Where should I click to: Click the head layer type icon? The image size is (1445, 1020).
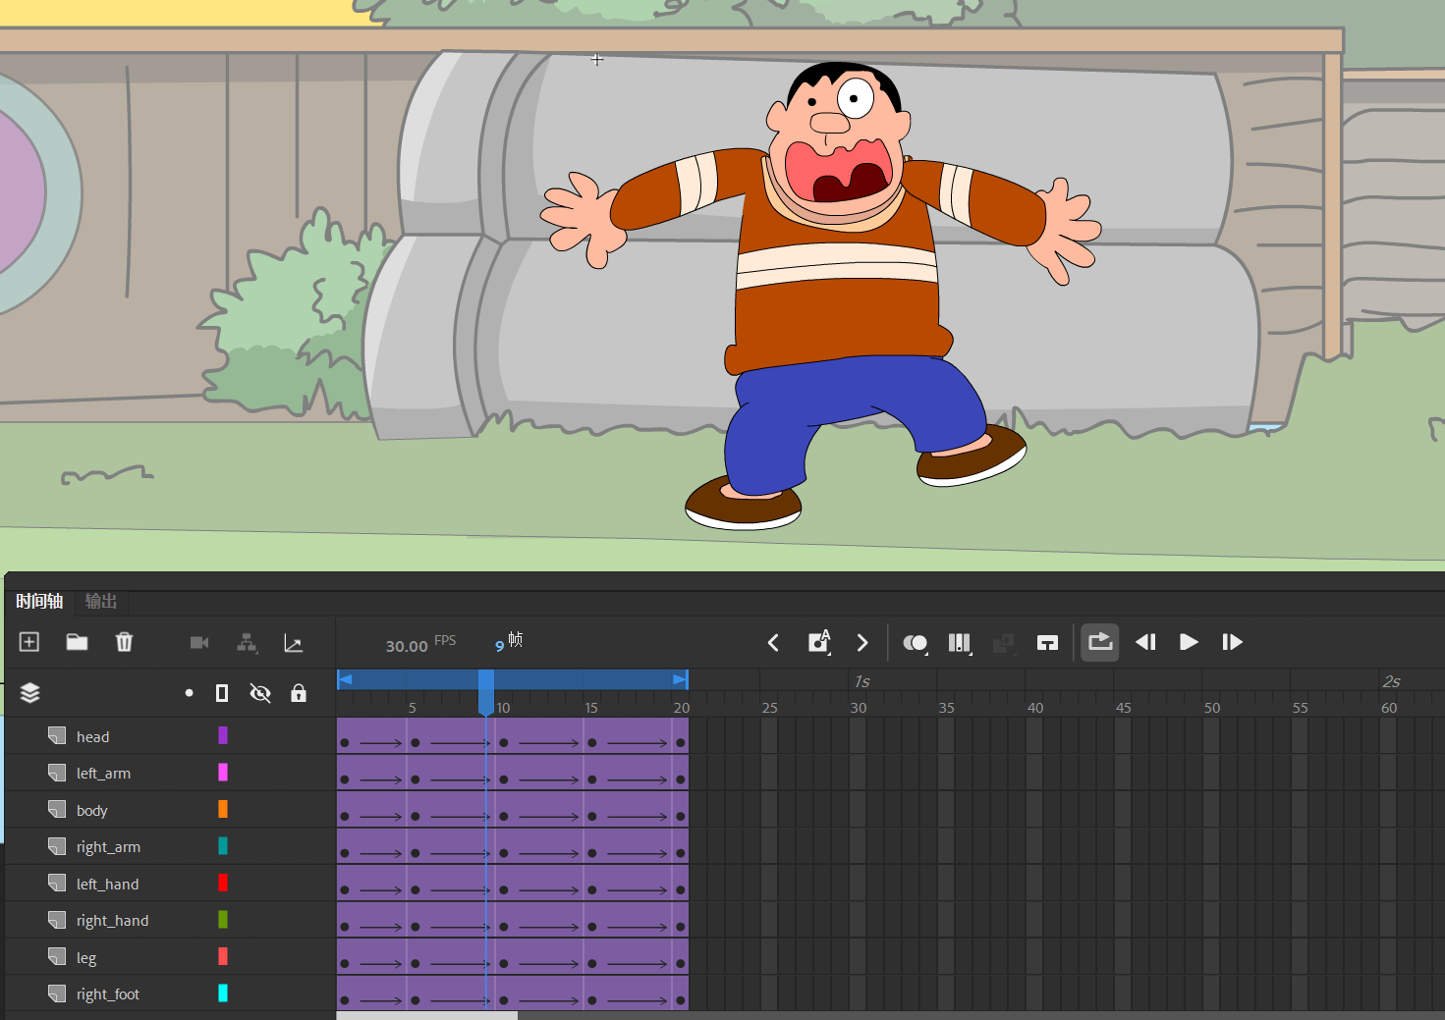point(57,736)
